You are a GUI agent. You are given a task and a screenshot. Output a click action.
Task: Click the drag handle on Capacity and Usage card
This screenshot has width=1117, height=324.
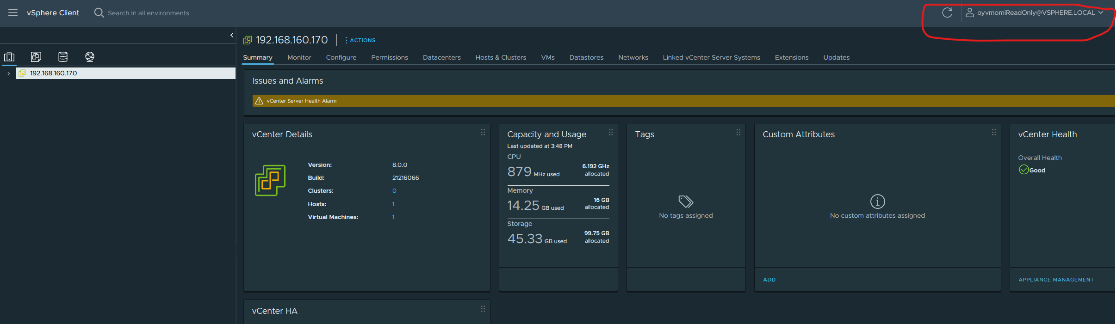point(611,132)
